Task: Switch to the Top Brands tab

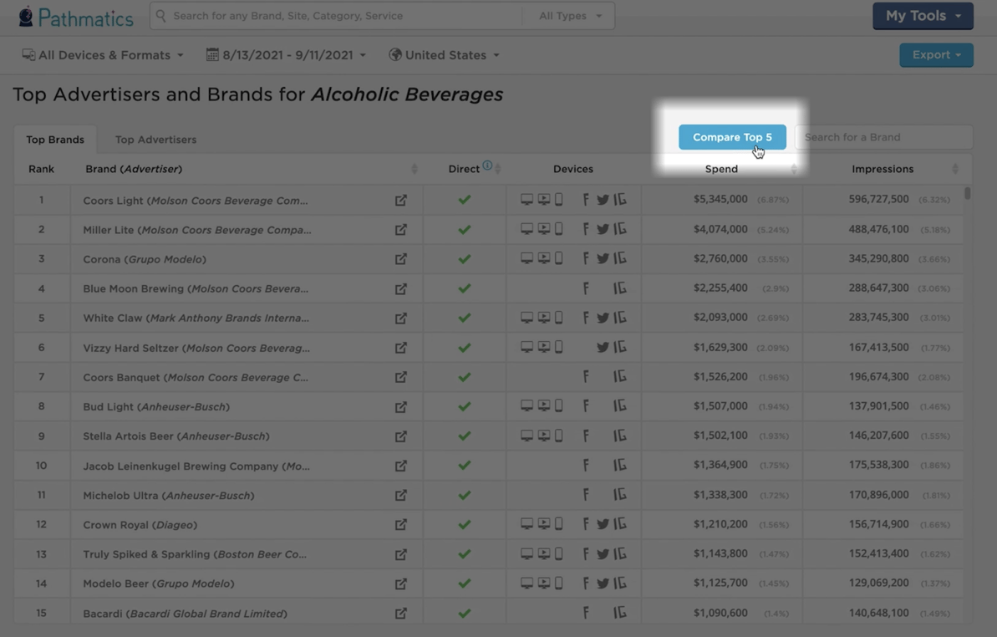Action: [54, 140]
